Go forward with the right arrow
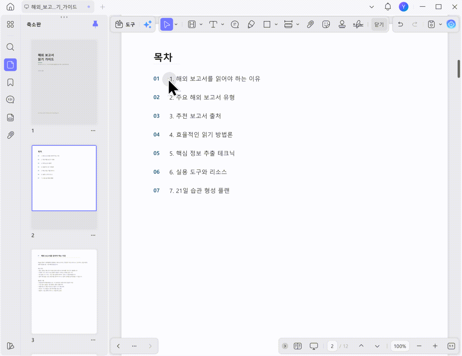Viewport: 462px width, 356px height. [150, 346]
